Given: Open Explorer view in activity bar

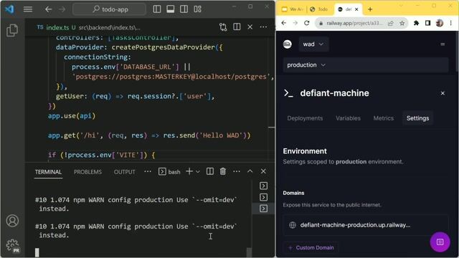Looking at the screenshot, I should pyautogui.click(x=12, y=30).
